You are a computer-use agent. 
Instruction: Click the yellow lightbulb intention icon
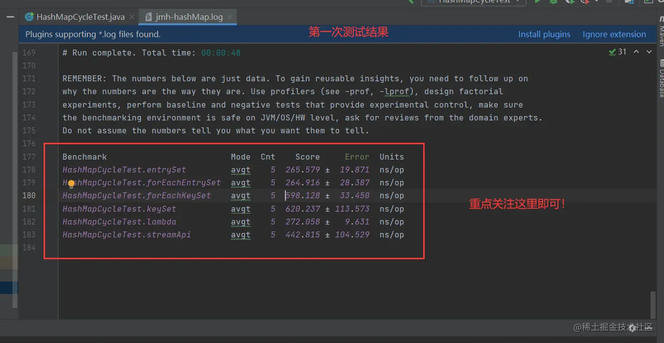(71, 184)
